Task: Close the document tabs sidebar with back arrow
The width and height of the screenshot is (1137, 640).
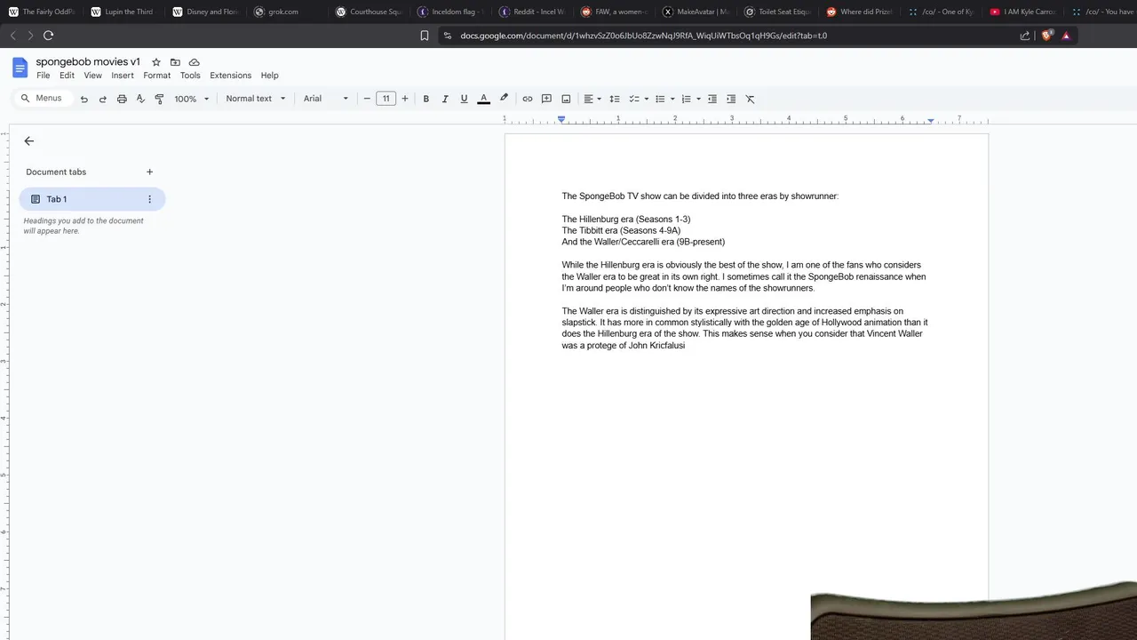Action: pos(29,140)
